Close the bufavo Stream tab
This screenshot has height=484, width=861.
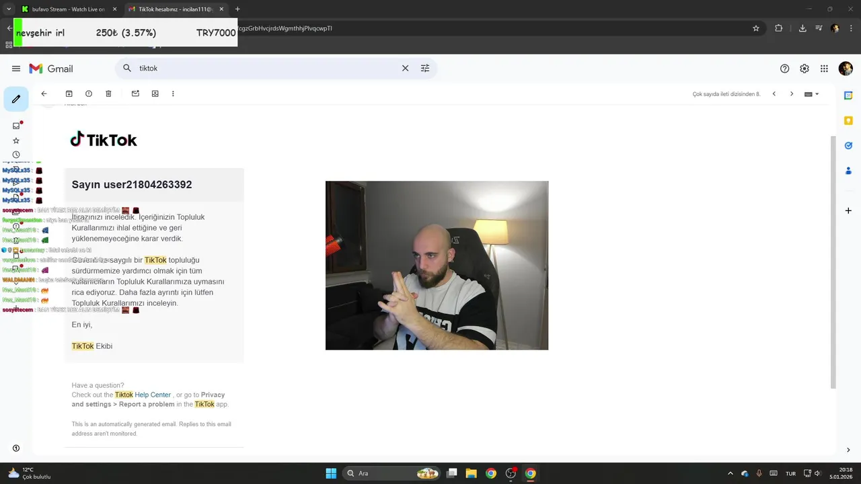pyautogui.click(x=115, y=9)
